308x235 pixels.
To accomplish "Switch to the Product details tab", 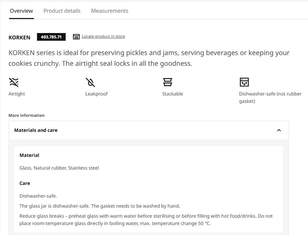I will point(62,11).
